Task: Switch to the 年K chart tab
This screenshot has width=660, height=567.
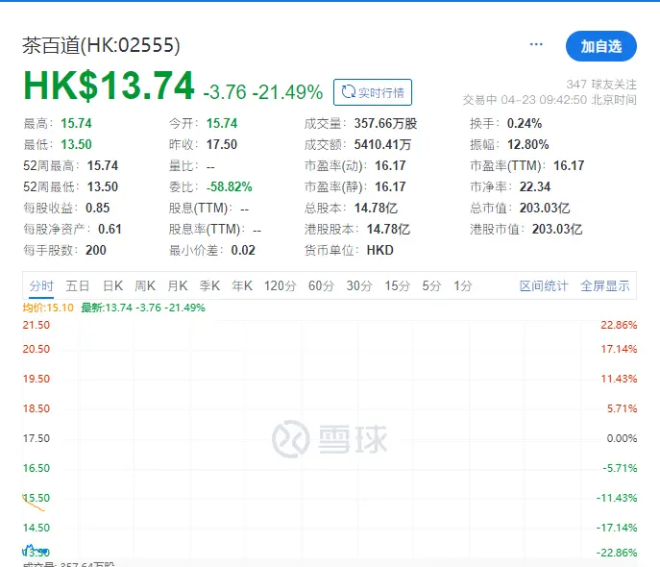Action: (242, 286)
